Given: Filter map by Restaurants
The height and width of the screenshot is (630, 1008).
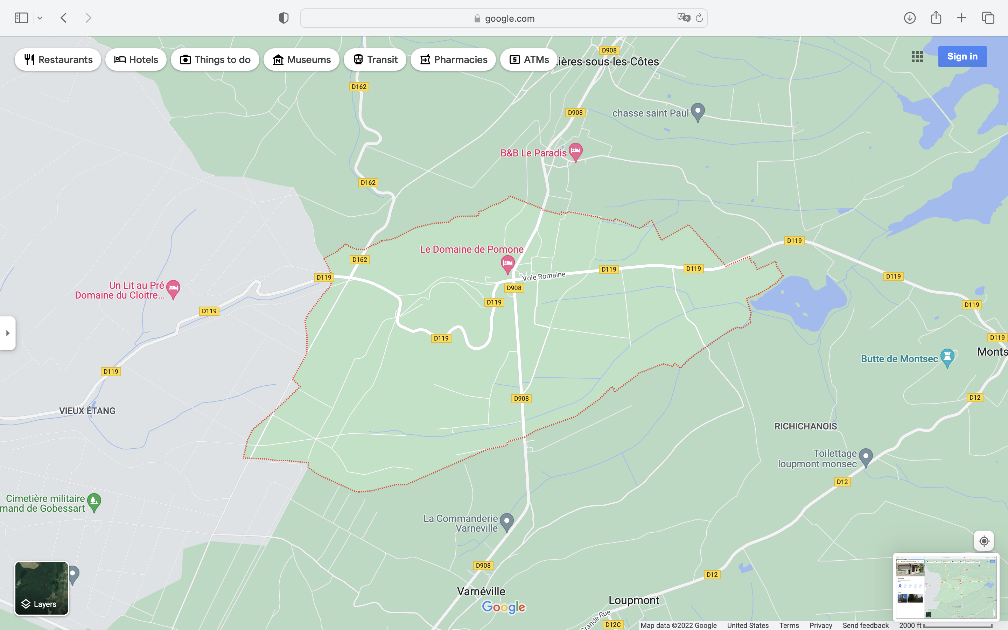Looking at the screenshot, I should click(58, 59).
